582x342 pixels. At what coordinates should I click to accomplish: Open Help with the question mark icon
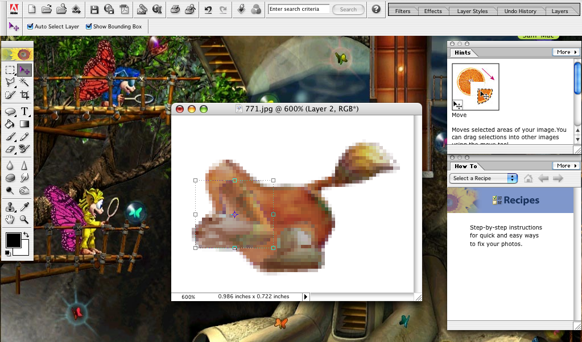coord(376,9)
